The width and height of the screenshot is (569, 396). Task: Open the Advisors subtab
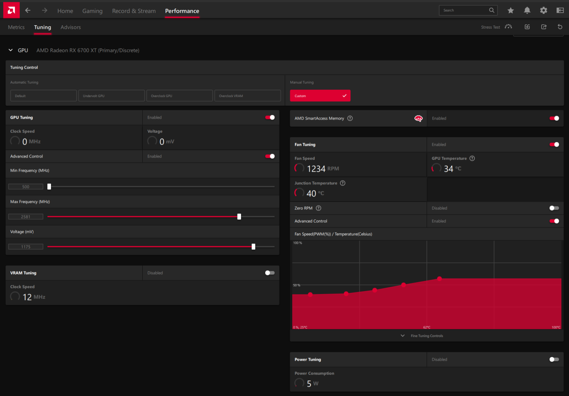71,27
